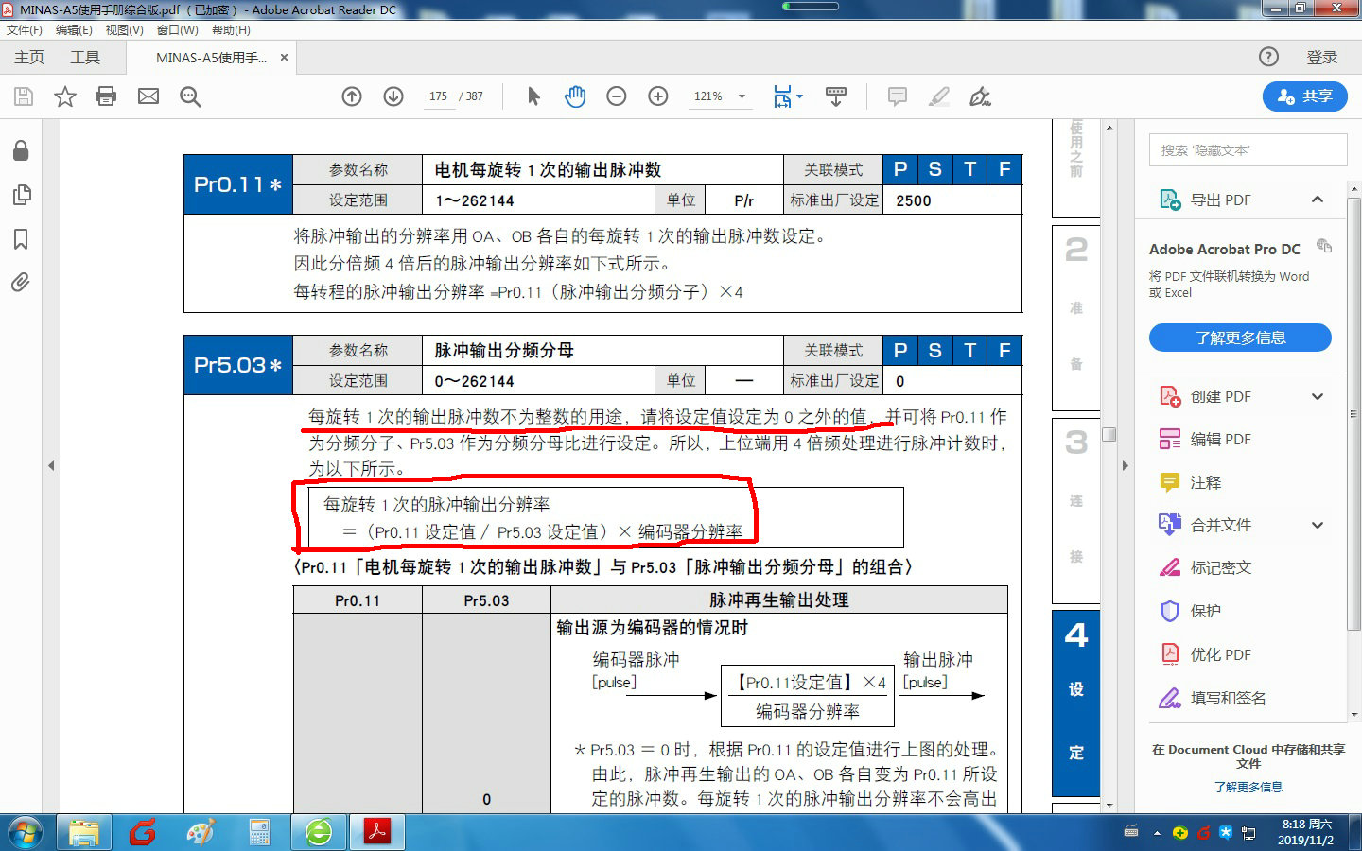This screenshot has height=851, width=1362.
Task: Add a comment with sticky note icon
Action: click(898, 96)
